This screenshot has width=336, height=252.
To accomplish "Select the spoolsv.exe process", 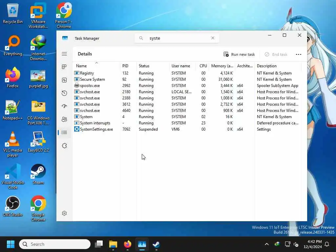I will pos(187,86).
